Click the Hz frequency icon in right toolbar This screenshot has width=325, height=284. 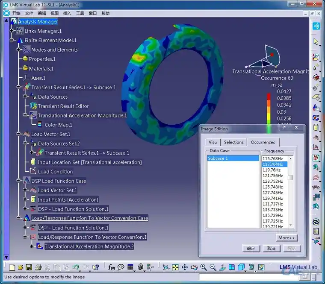tap(316, 118)
